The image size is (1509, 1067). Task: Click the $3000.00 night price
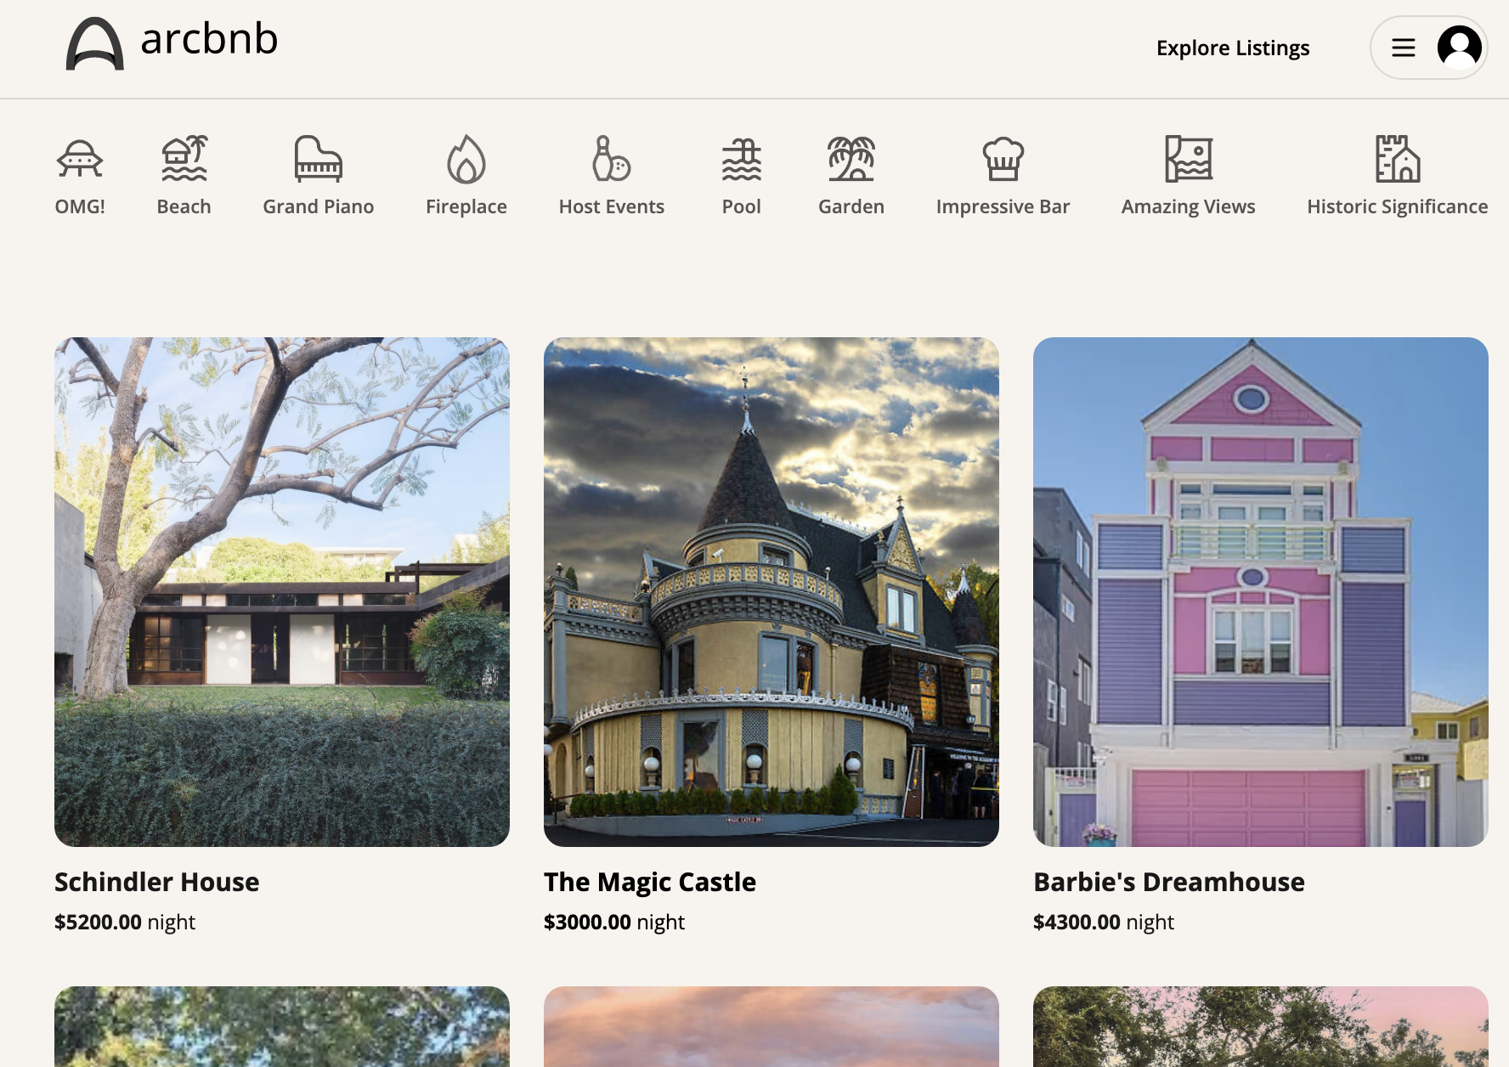pyautogui.click(x=614, y=923)
